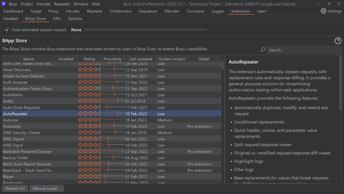
Task: Sort by the Rating column header
Action: pyautogui.click(x=89, y=59)
